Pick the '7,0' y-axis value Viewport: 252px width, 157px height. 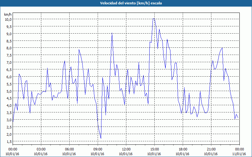click(9, 62)
